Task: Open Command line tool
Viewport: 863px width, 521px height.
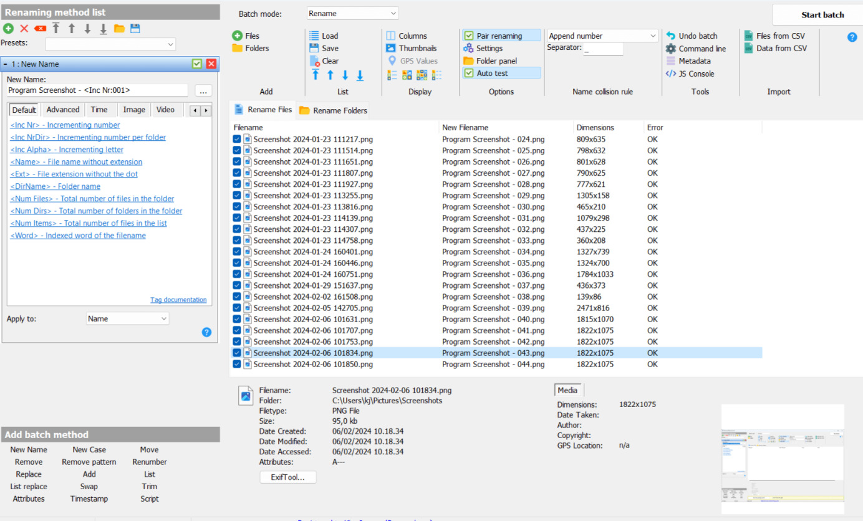Action: coord(696,48)
